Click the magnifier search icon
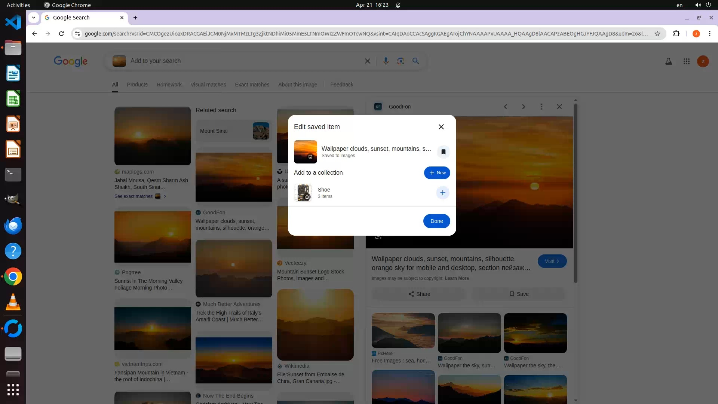The image size is (718, 404). (x=415, y=61)
